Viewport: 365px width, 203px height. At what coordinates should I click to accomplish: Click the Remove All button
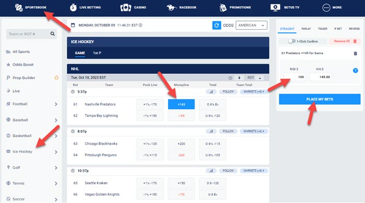click(345, 41)
